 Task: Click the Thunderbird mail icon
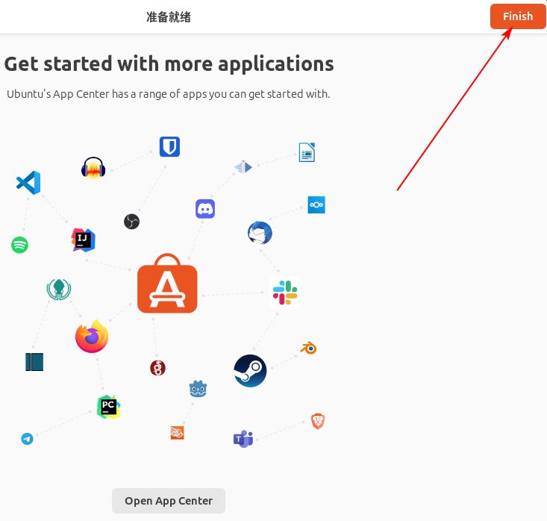260,233
